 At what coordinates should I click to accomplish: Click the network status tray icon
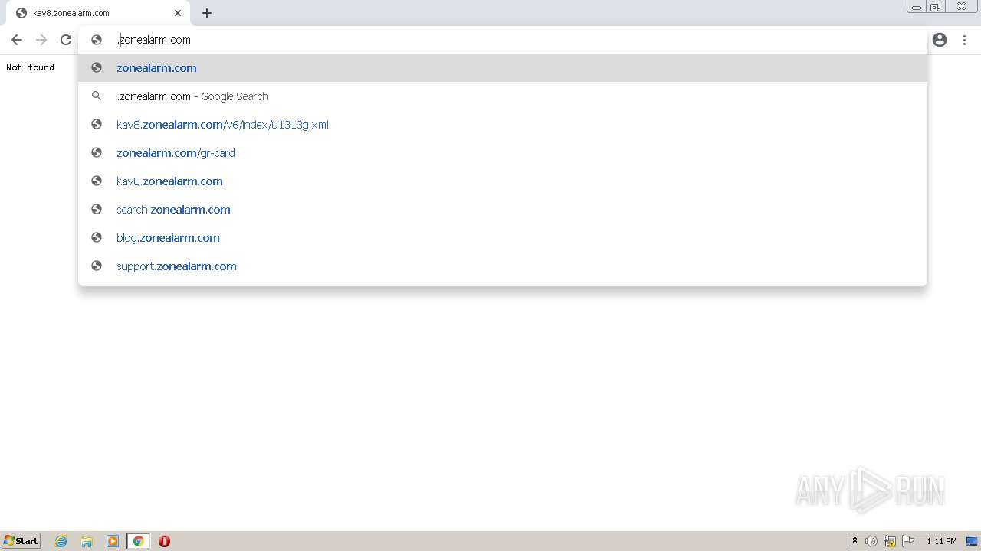pos(890,541)
